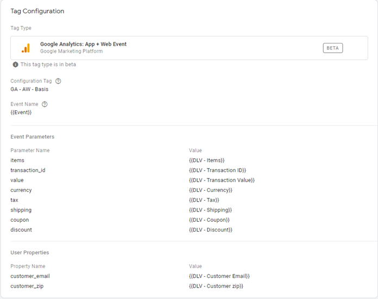Click the {{DLV - Shipping}} value
The image size is (378, 299).
210,210
